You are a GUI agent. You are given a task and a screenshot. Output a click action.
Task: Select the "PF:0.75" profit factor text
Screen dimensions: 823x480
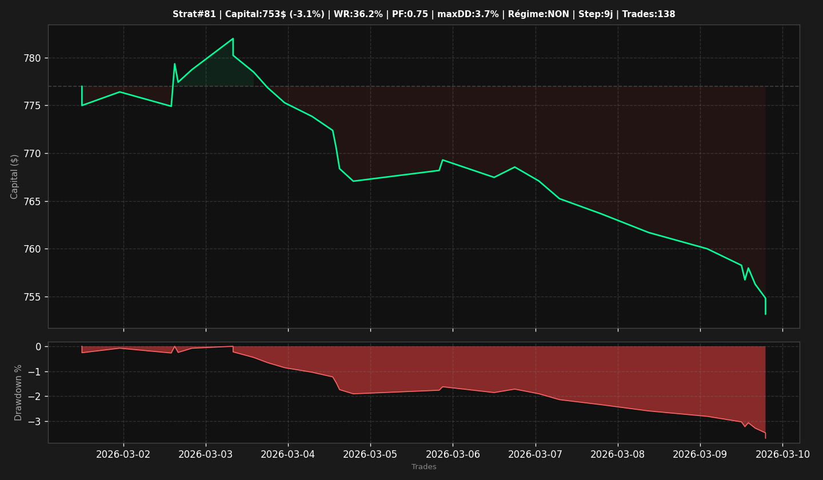(x=410, y=14)
